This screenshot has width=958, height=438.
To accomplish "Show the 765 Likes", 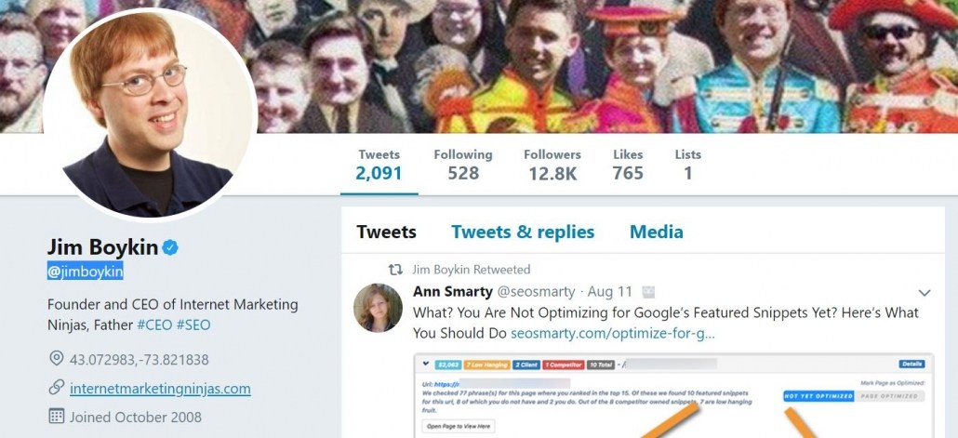I will (628, 165).
